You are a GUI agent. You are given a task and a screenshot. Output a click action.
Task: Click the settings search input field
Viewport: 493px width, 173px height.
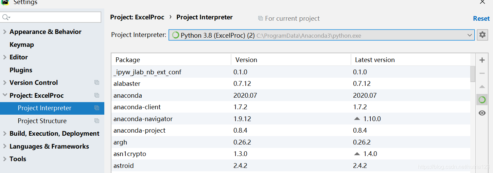(x=54, y=17)
